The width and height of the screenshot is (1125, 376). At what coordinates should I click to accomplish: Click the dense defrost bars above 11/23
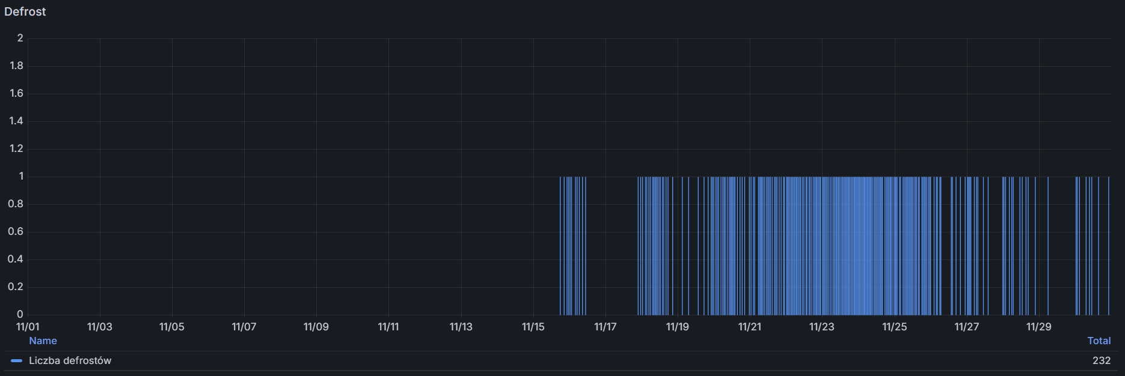(x=822, y=246)
